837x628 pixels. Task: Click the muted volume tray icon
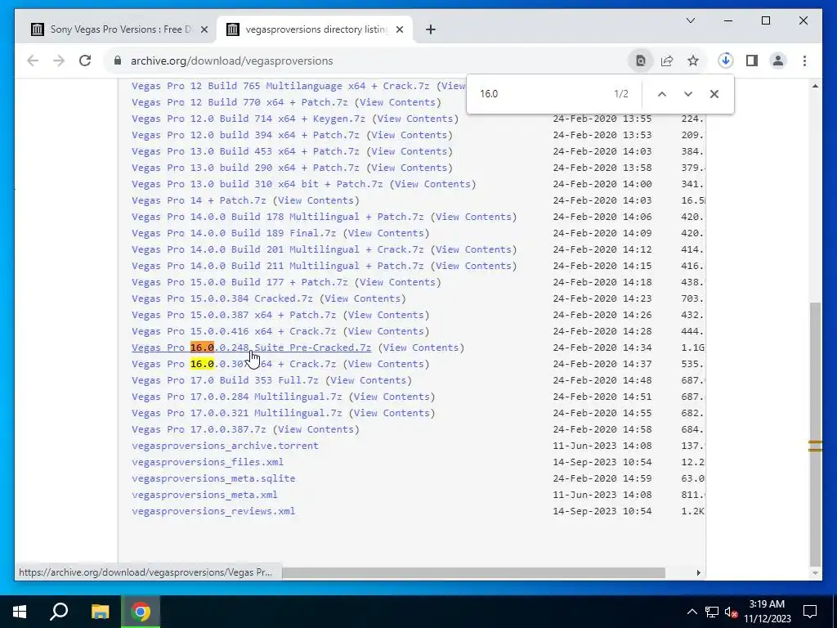coord(731,612)
